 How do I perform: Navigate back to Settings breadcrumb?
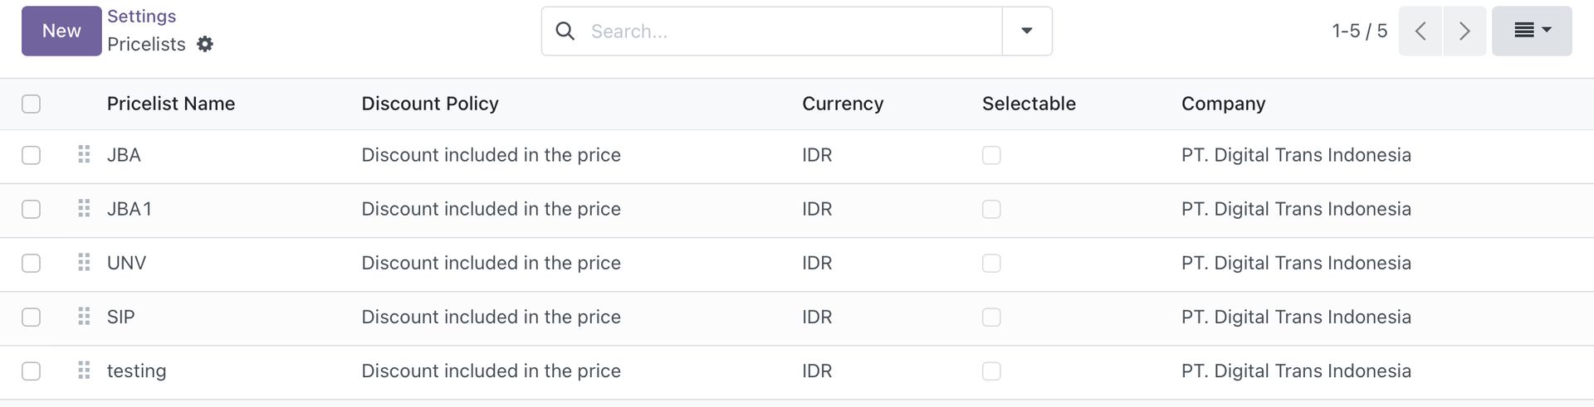[x=141, y=17]
